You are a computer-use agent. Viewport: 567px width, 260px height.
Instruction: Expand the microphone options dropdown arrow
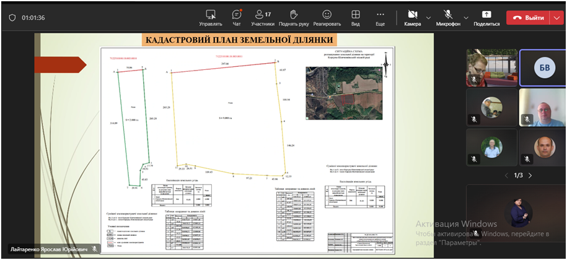pyautogui.click(x=465, y=18)
